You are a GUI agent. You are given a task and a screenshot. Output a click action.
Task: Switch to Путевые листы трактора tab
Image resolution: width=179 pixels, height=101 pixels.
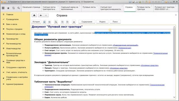pyautogui.click(x=144, y=8)
